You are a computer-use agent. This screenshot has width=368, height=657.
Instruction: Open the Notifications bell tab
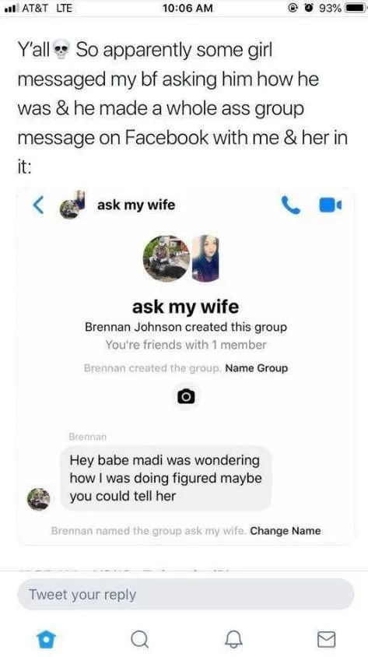(233, 639)
